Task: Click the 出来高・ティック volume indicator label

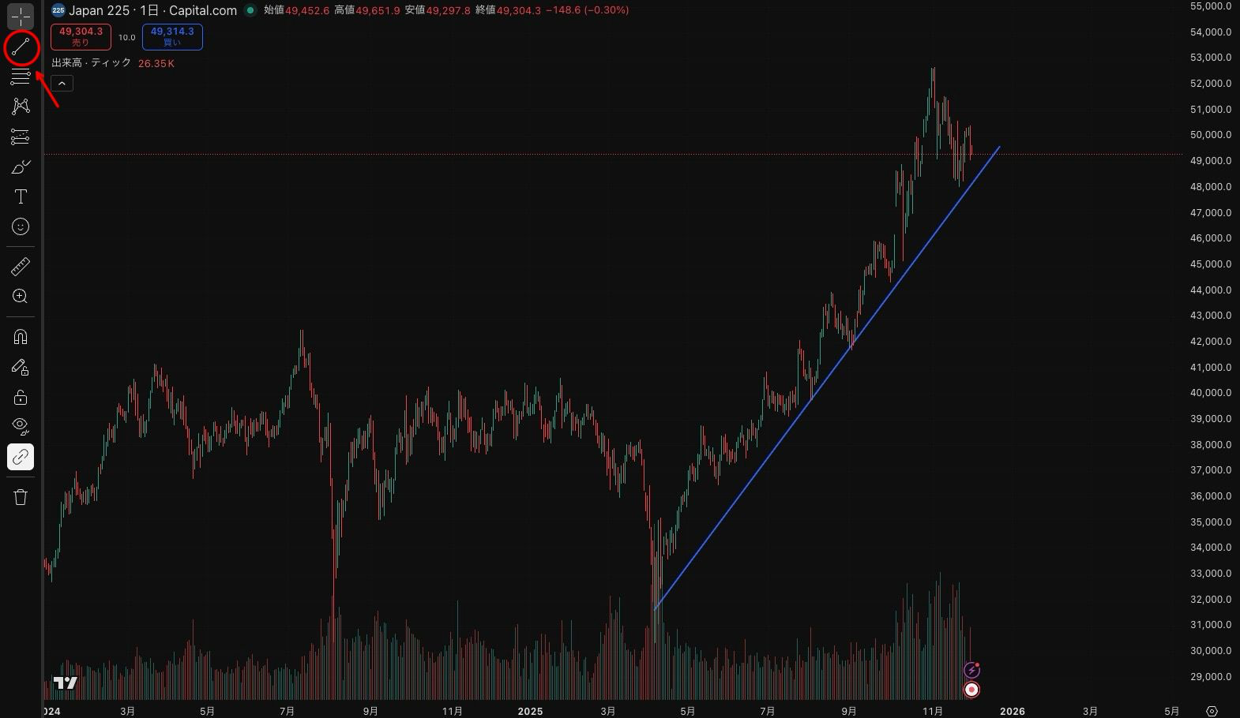Action: coord(91,63)
